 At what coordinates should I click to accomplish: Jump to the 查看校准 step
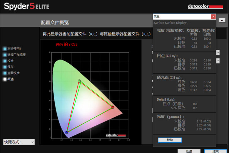point(5,73)
